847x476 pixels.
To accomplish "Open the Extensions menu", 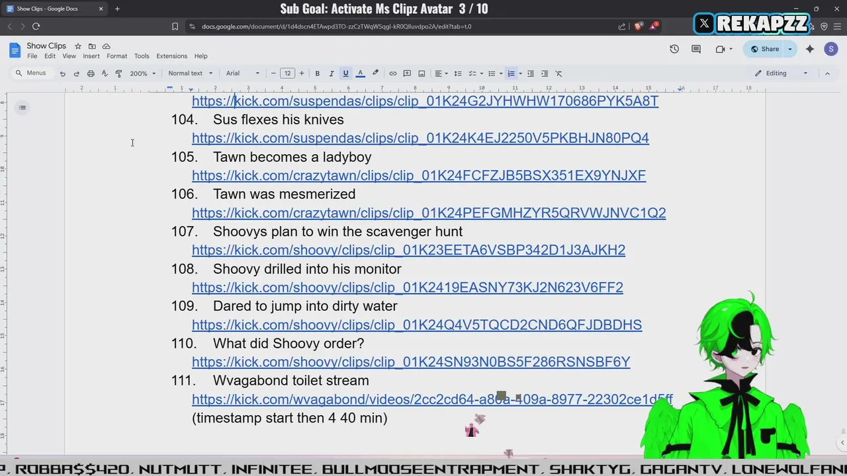I will pyautogui.click(x=172, y=56).
